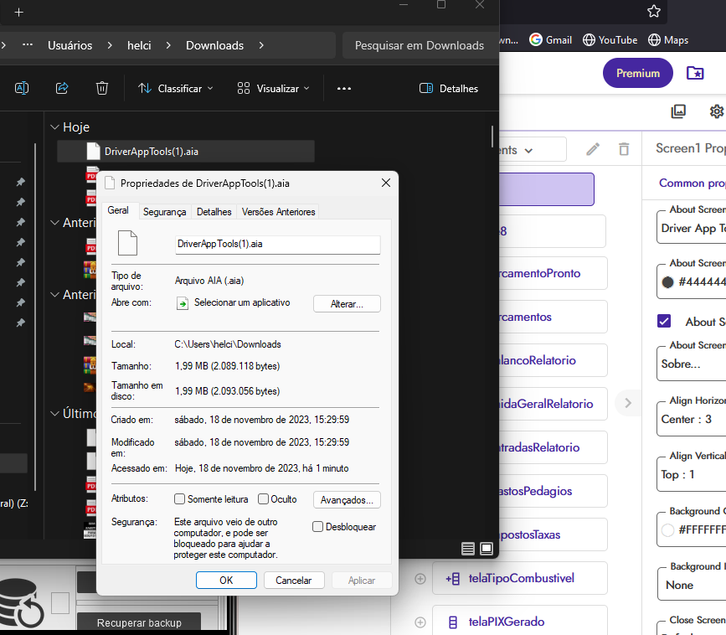Enable the Somente leitura checkbox
This screenshot has height=635, width=726.
pyautogui.click(x=179, y=499)
